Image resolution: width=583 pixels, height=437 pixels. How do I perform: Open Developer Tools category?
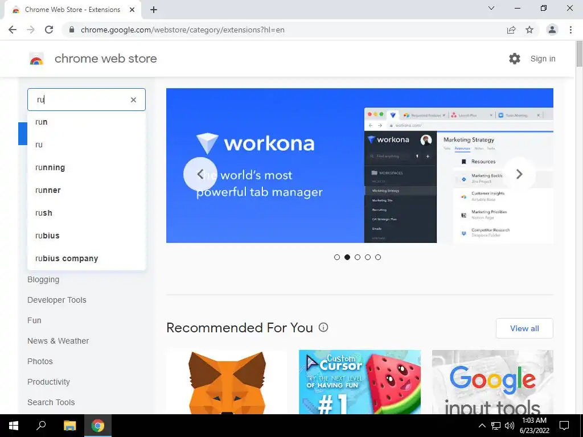coord(56,300)
